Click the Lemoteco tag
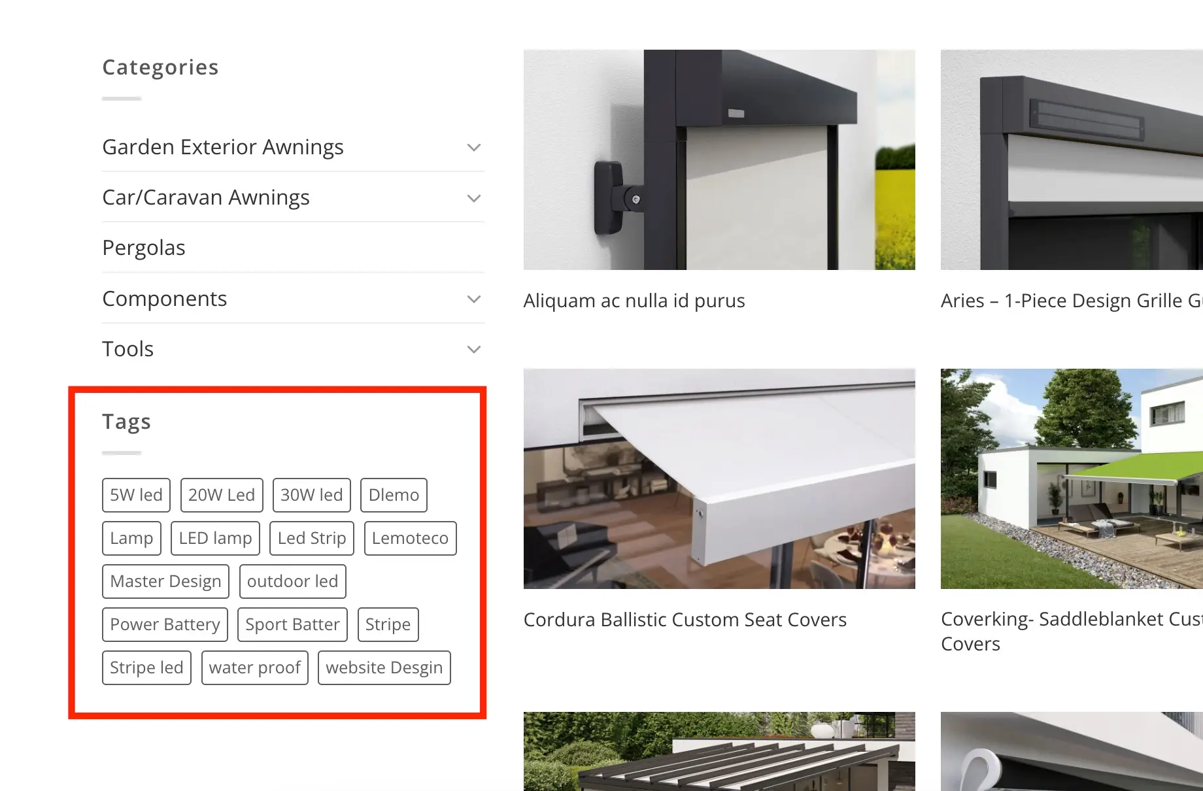Screen dimensions: 1203x791 (x=410, y=538)
